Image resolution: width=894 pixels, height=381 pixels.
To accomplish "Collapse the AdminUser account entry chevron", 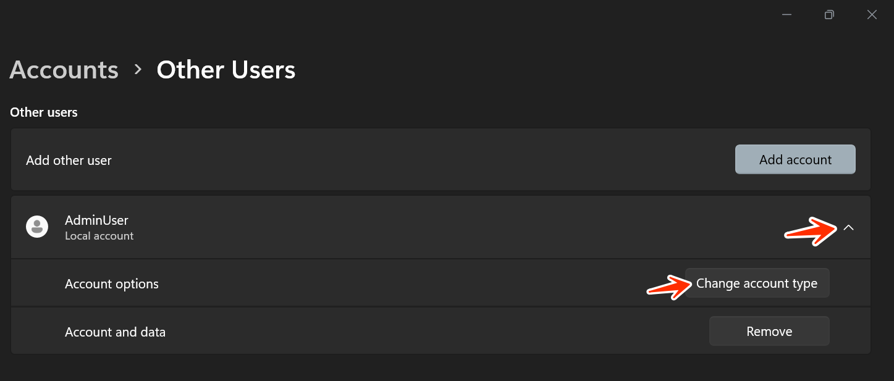I will 848,228.
